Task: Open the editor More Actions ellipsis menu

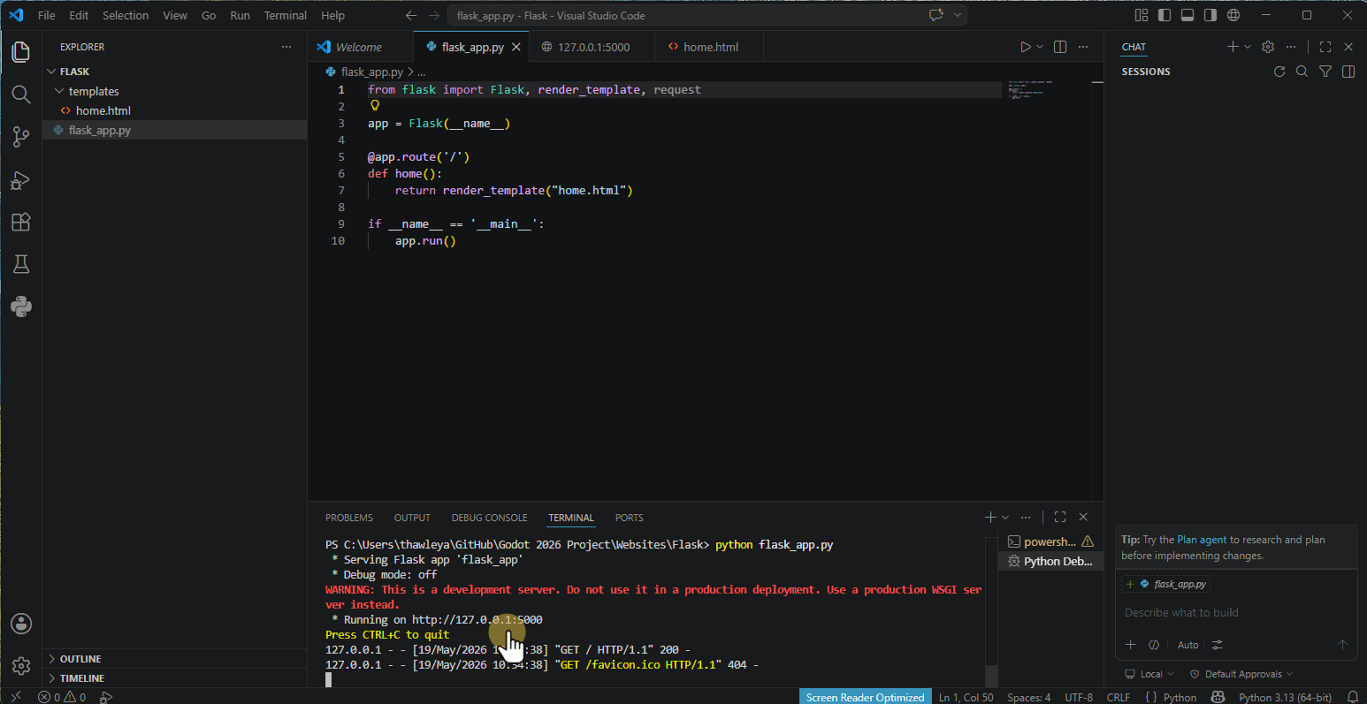Action: click(x=1084, y=47)
